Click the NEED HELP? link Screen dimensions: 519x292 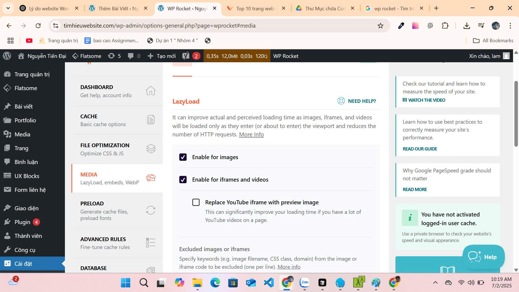pyautogui.click(x=357, y=101)
